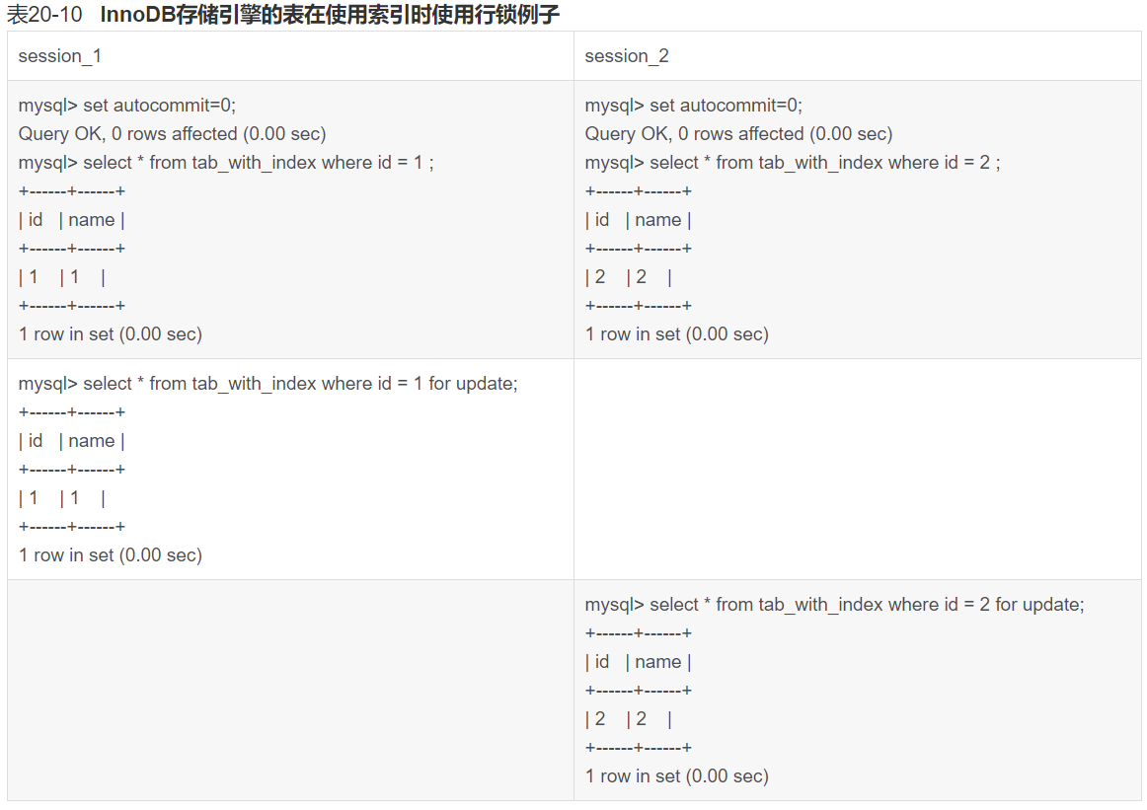Click session_1's first select where id = 1 query
Image resolution: width=1147 pixels, height=810 pixels.
(x=226, y=163)
